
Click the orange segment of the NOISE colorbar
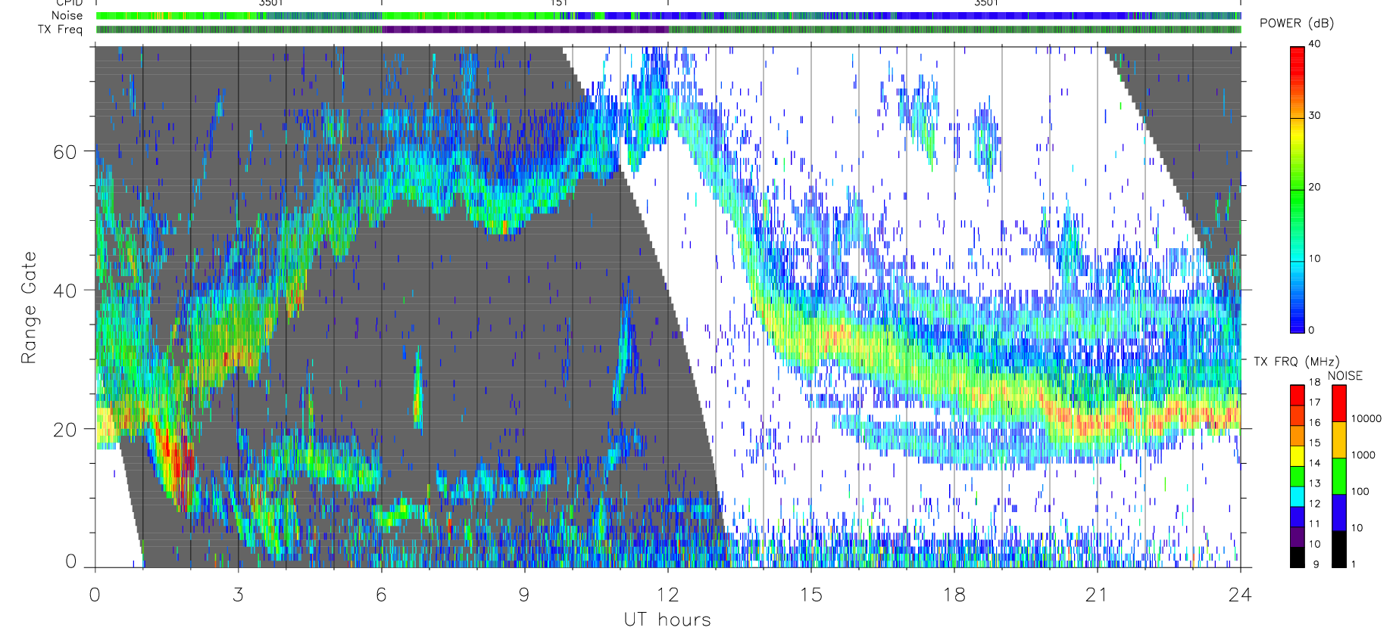[x=1339, y=440]
